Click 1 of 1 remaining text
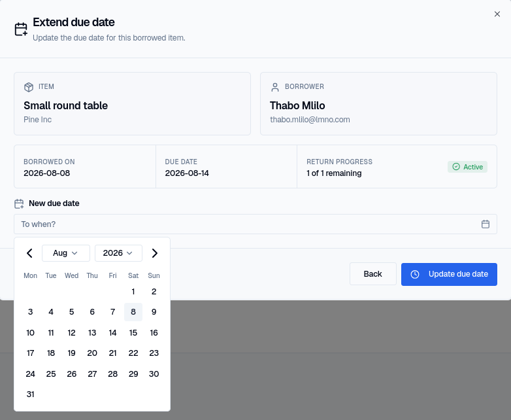Screen dimensions: 511x420 [334, 173]
